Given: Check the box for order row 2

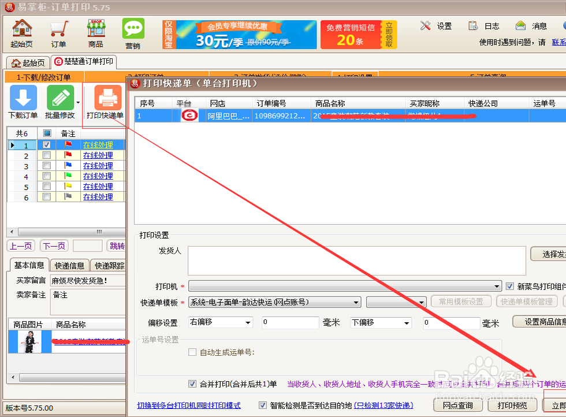Looking at the screenshot, I should (x=47, y=155).
